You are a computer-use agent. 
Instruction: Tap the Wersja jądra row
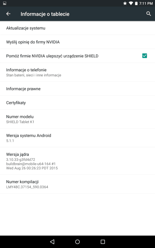(77, 161)
